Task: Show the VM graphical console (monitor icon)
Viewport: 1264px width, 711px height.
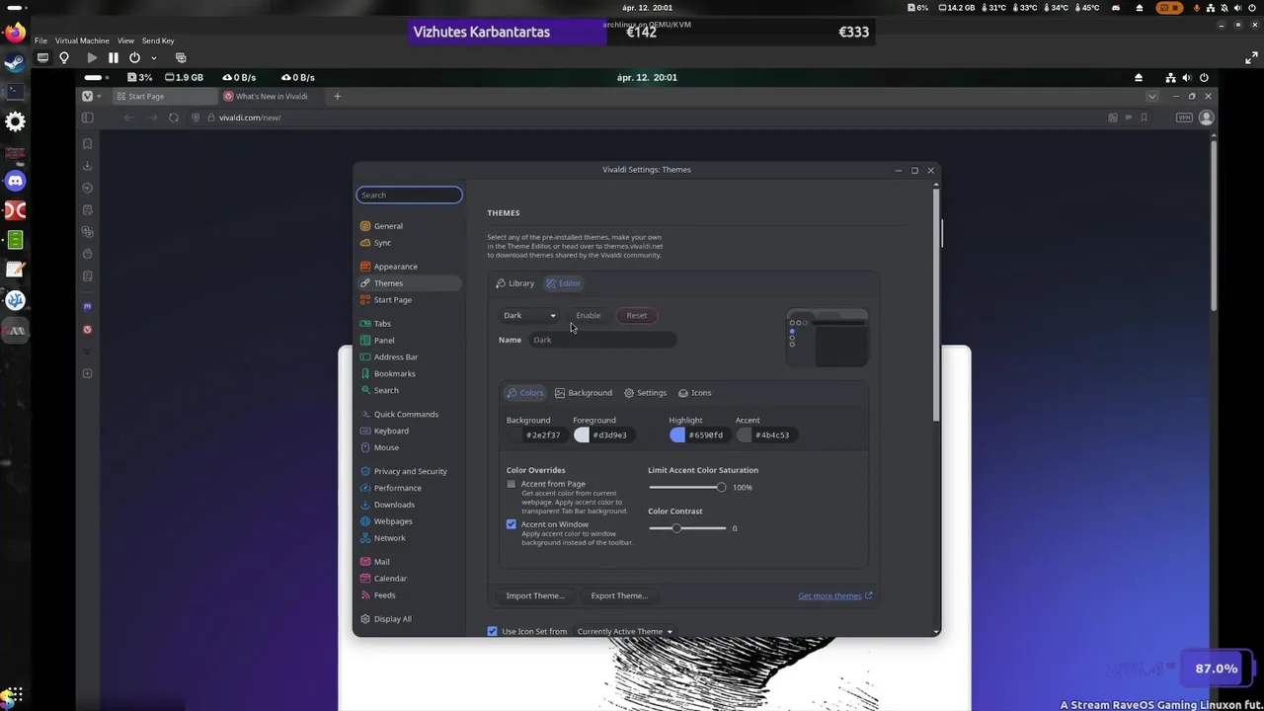Action: [x=42, y=57]
